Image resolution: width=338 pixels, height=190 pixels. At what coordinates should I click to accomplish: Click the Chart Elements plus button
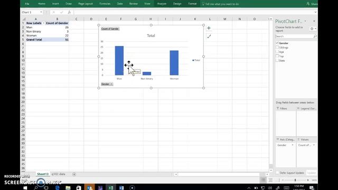point(209,28)
